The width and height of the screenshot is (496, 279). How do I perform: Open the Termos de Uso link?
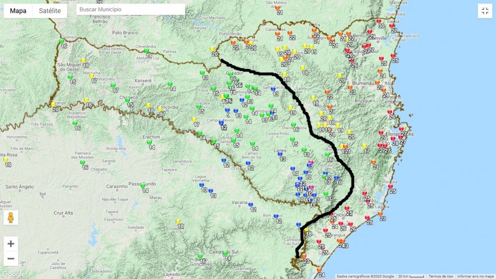[x=441, y=276]
